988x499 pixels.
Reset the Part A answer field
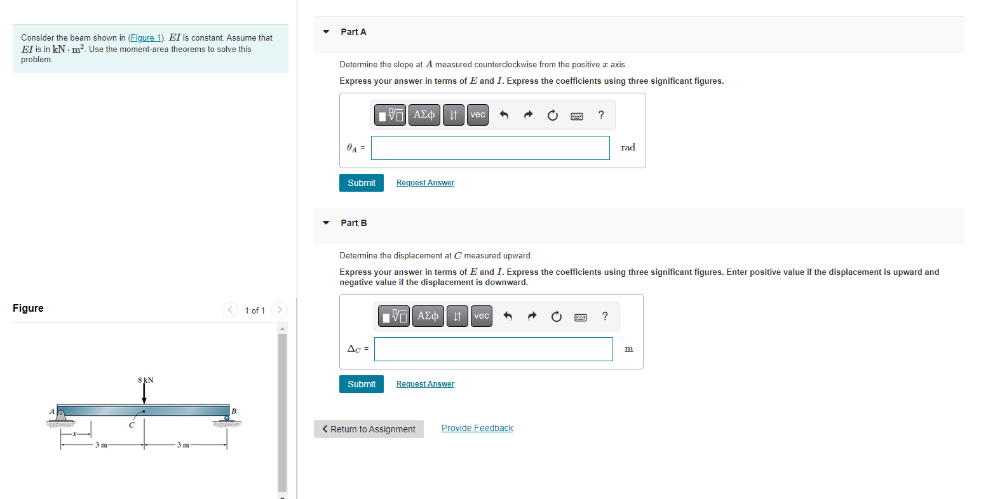point(553,115)
